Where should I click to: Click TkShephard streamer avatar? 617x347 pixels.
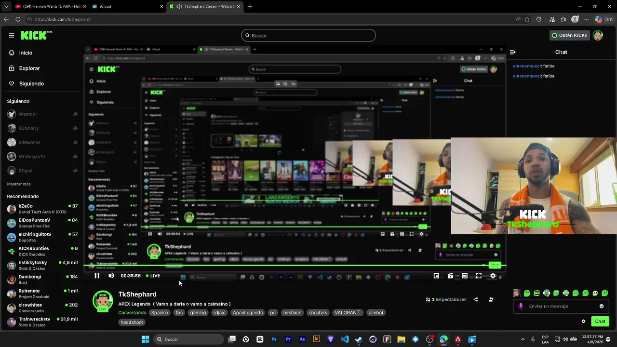[103, 301]
